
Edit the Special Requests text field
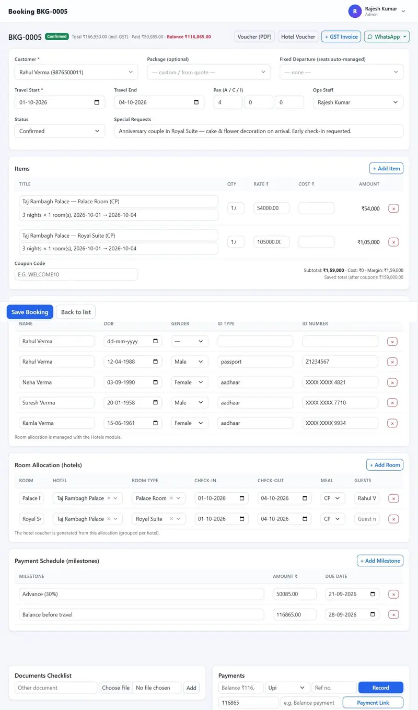coord(259,131)
